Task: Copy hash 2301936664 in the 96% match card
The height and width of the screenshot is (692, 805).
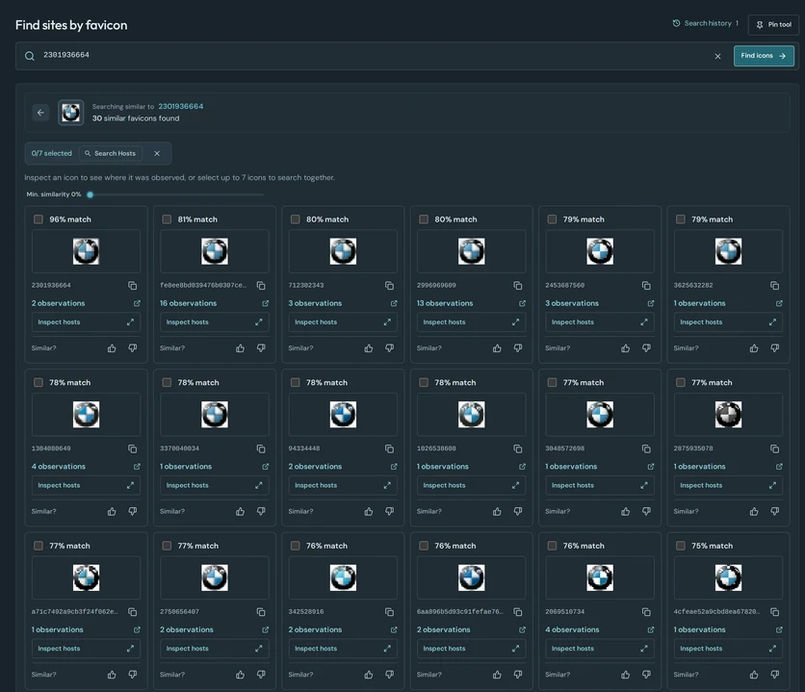Action: [x=133, y=285]
